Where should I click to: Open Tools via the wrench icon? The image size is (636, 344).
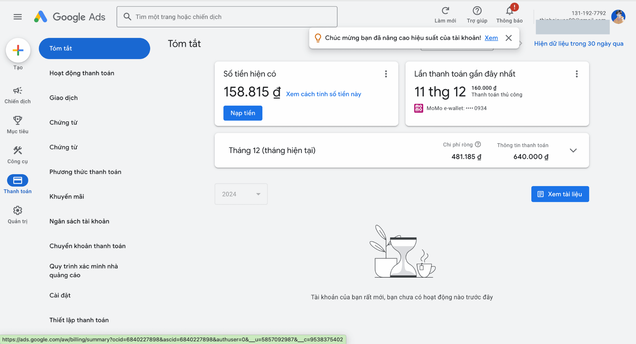tap(18, 150)
